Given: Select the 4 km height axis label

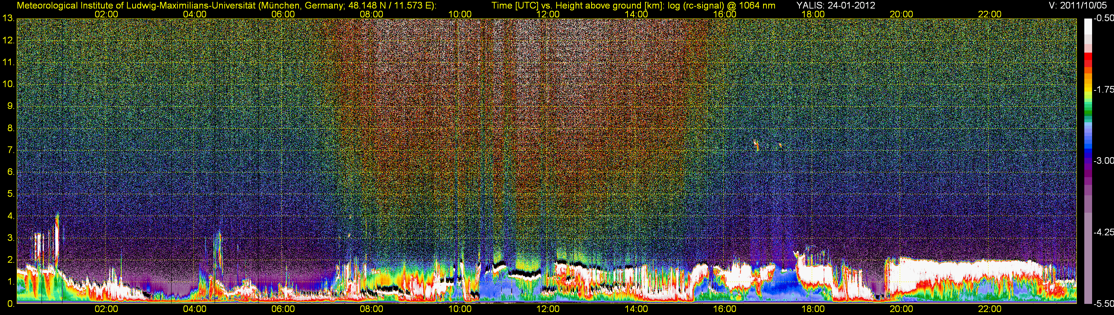Looking at the screenshot, I should coord(11,216).
